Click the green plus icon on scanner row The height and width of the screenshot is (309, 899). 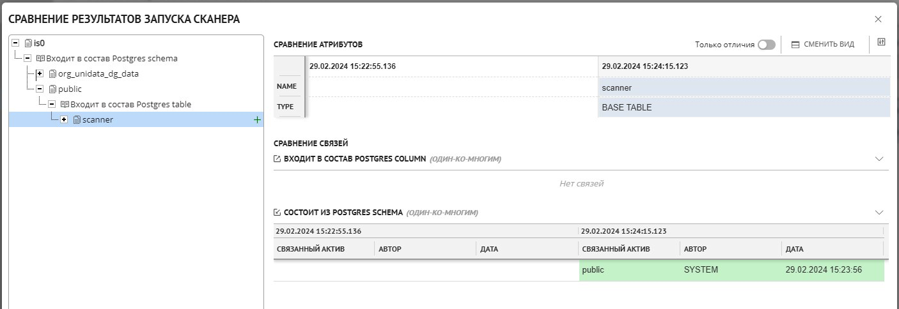pos(257,119)
